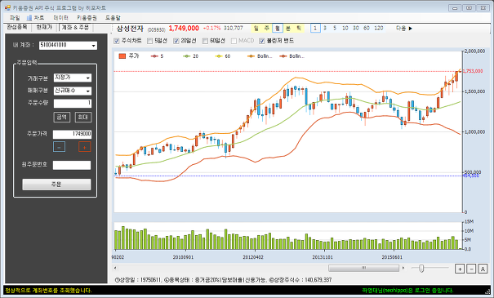494x298 pixels.
Task: Click the chart zoom slider handle
Action: point(421,269)
